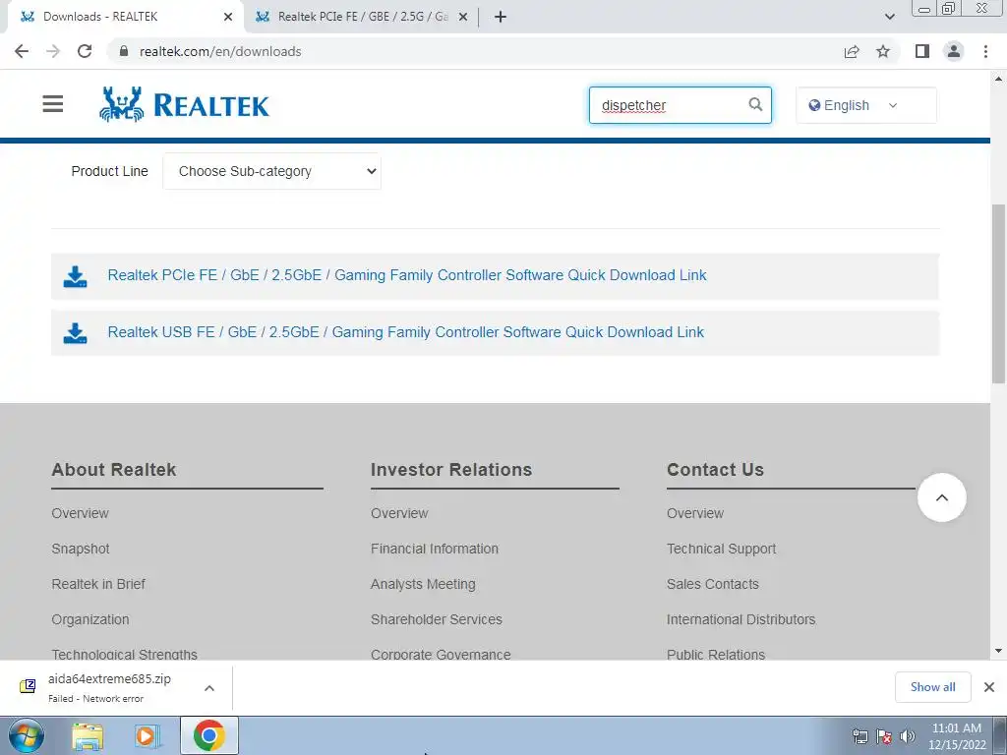
Task: Open Windows Explorer from taskbar
Action: 88,736
